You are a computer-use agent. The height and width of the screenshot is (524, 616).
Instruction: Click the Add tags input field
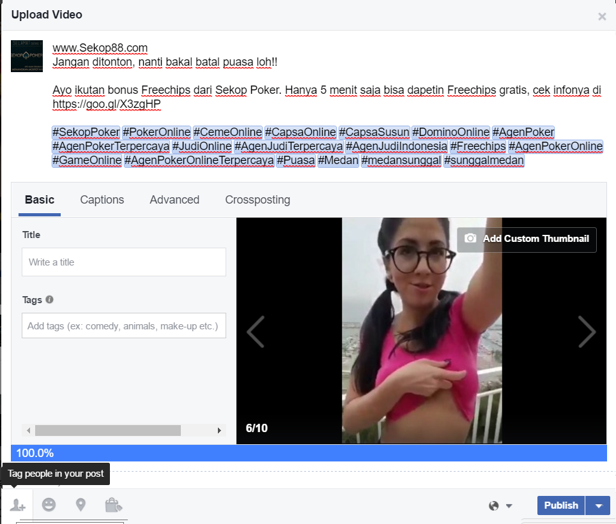(124, 326)
